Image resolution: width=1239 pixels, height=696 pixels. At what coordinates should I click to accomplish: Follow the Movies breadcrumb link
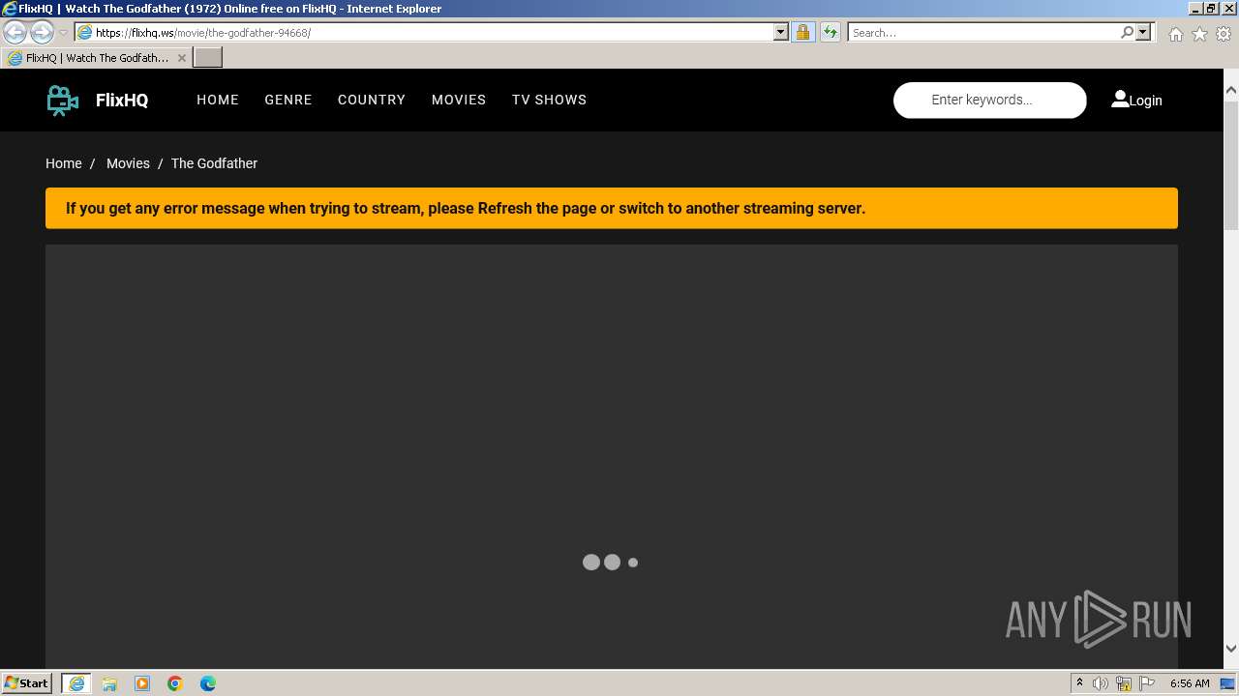(128, 163)
